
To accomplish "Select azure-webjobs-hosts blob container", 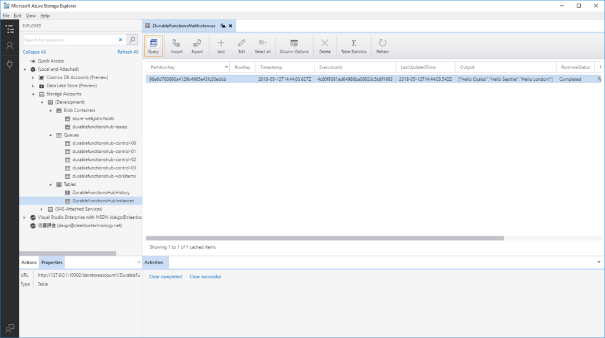I will click(x=93, y=119).
